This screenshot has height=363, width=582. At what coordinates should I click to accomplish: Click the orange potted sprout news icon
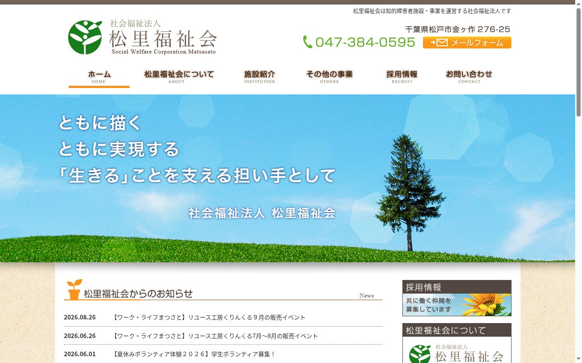[74, 289]
